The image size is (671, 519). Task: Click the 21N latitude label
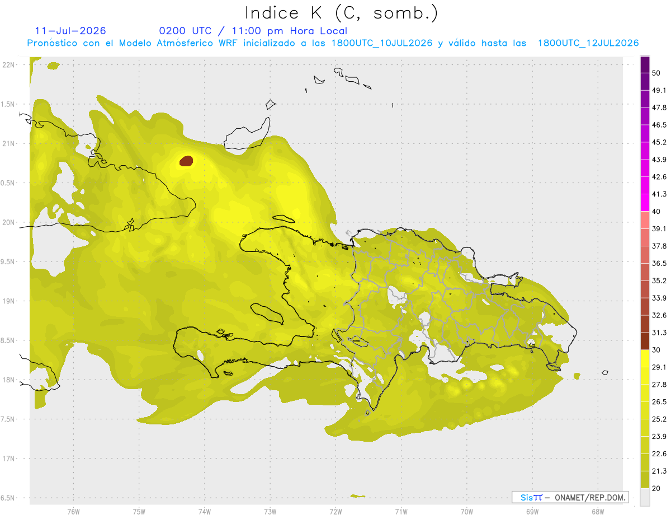(10, 144)
